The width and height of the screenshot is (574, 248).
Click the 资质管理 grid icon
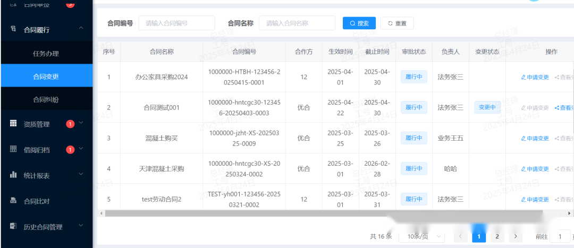tap(13, 124)
